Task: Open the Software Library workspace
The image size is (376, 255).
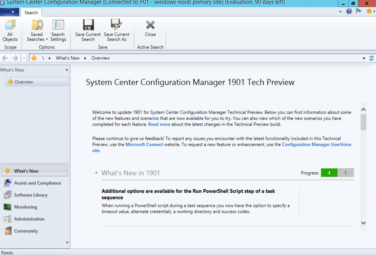Action: pyautogui.click(x=35, y=195)
